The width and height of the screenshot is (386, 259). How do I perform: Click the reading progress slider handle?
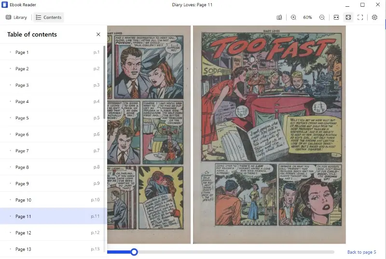(x=134, y=252)
